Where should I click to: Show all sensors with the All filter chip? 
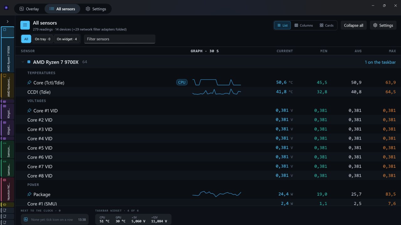tap(26, 39)
